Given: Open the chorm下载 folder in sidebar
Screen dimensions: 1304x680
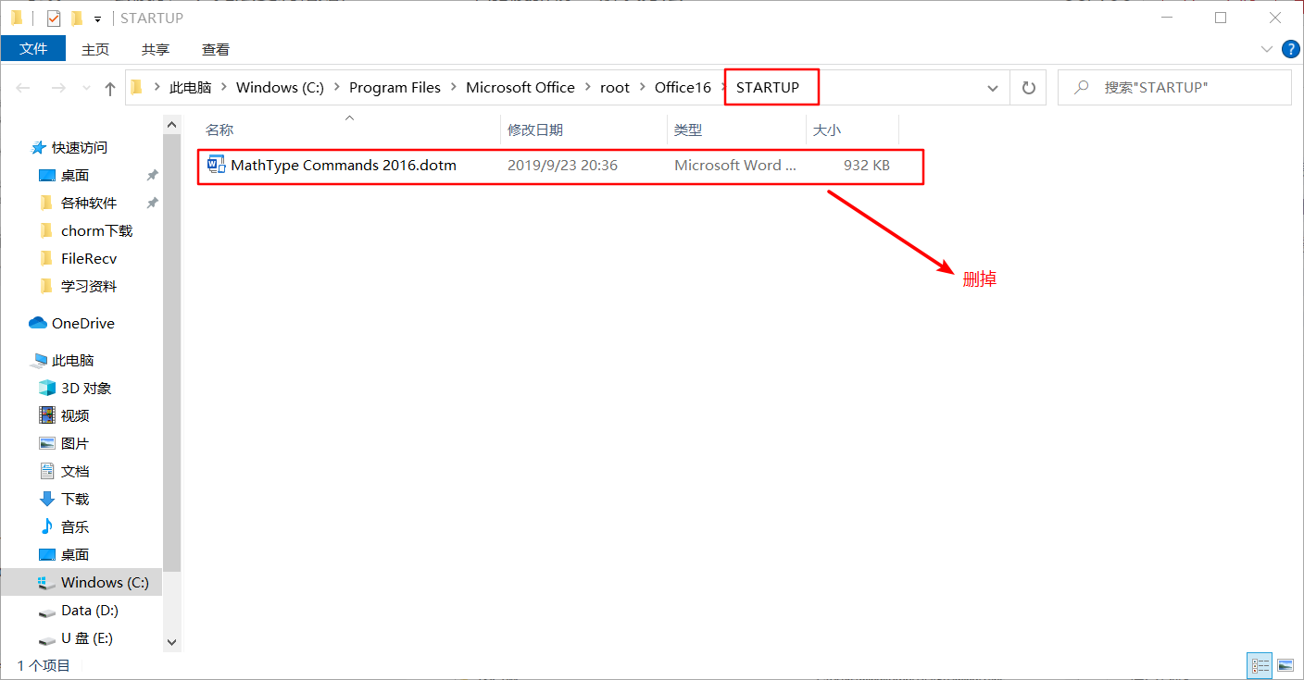Looking at the screenshot, I should 97,230.
